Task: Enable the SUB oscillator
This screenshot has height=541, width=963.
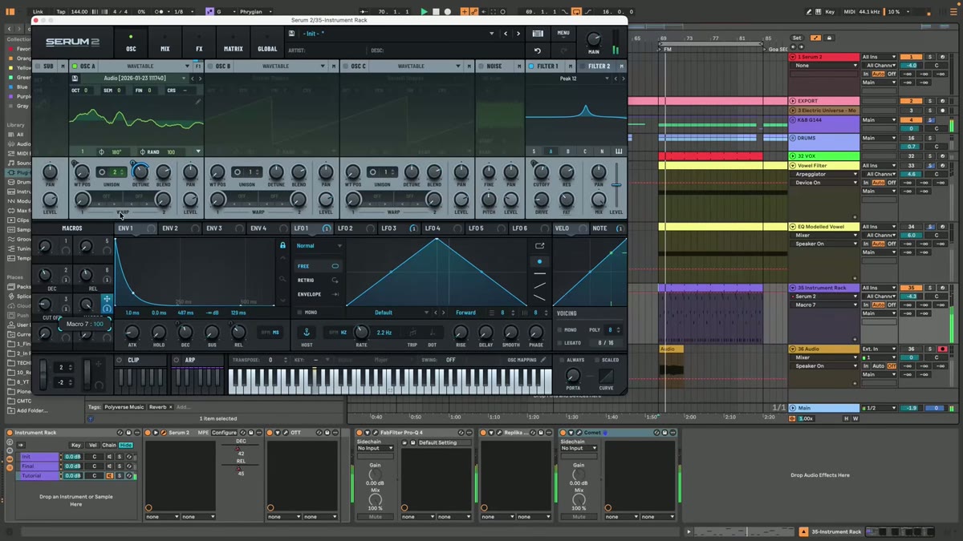Action: point(39,67)
